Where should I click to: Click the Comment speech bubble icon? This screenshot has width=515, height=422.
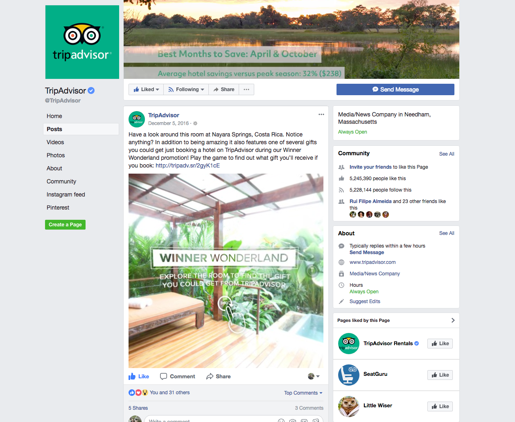[x=163, y=376]
